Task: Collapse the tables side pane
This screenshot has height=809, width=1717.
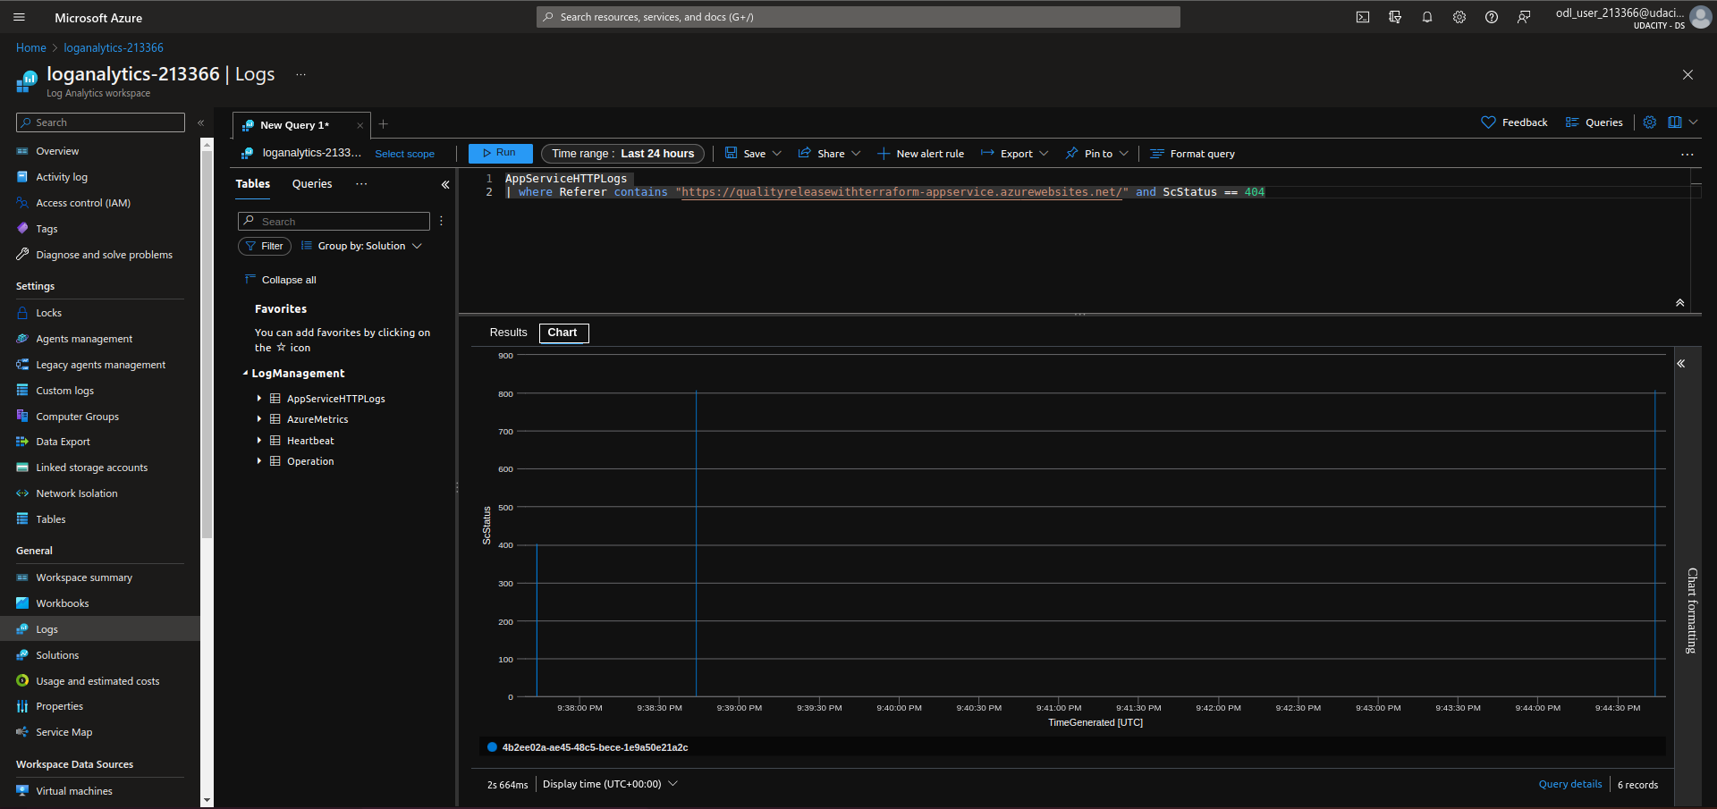Action: pos(445,185)
